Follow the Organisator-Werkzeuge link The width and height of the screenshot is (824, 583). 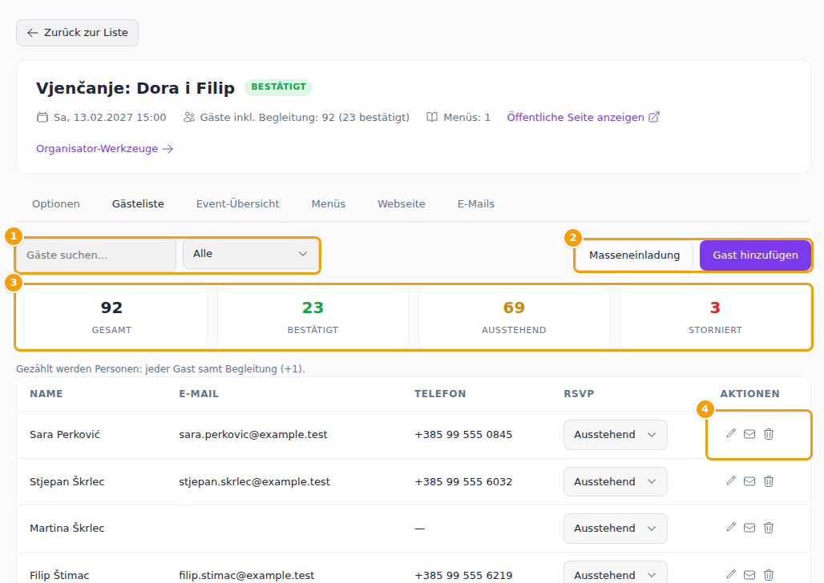point(104,149)
